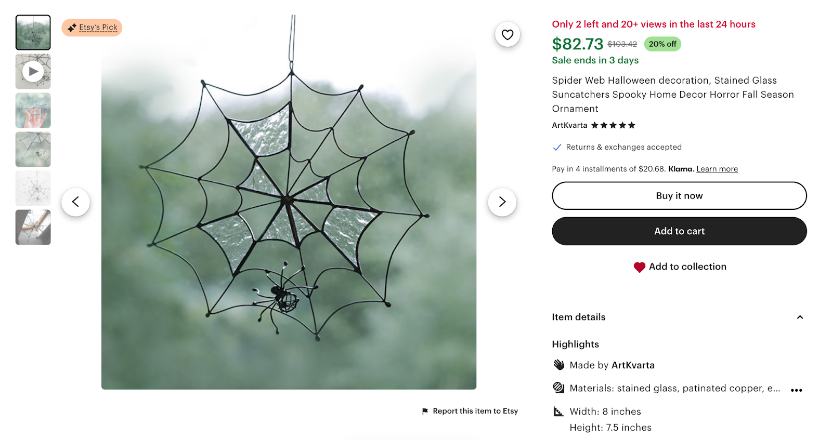Open the Learn more link about Klarna

click(x=717, y=169)
